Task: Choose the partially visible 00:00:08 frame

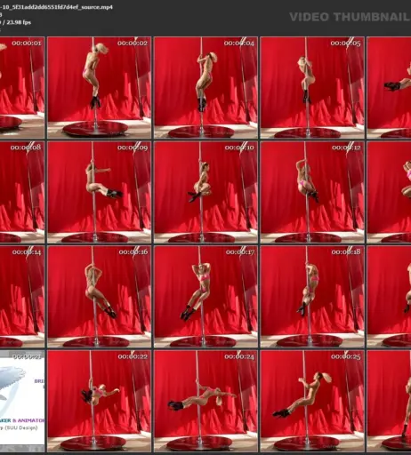Action: (22, 192)
